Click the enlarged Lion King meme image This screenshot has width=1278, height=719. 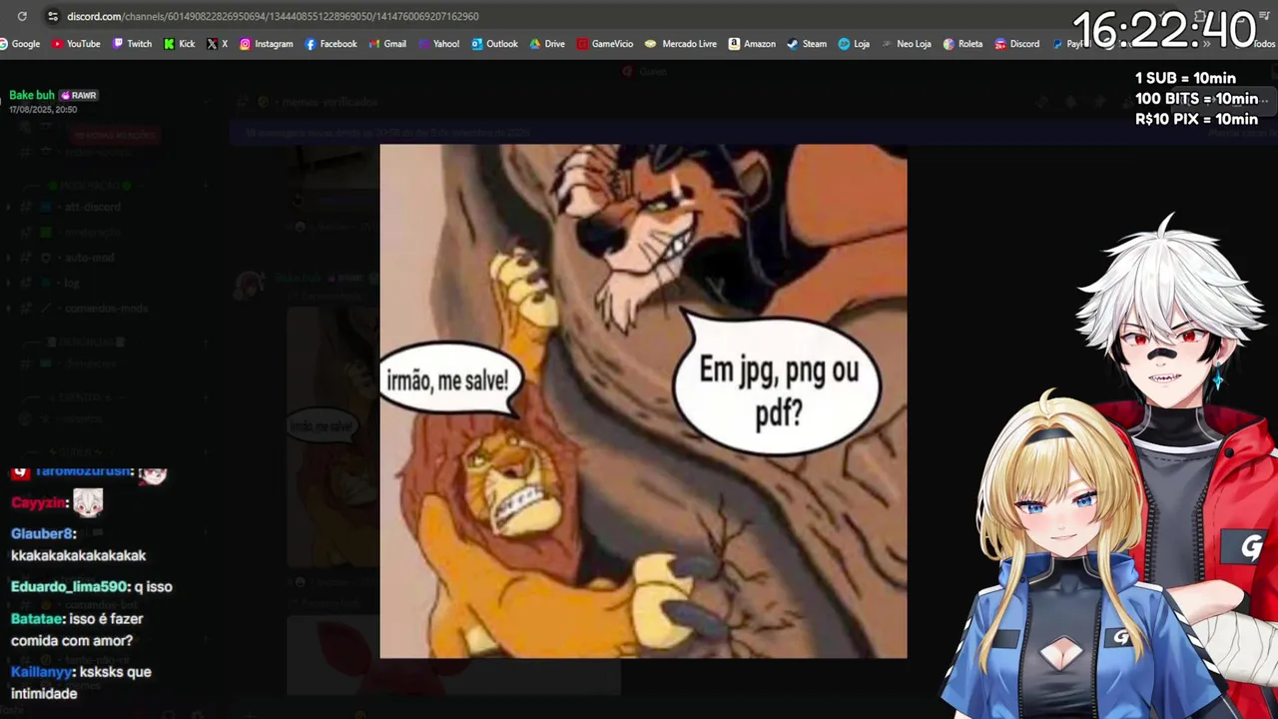[643, 401]
